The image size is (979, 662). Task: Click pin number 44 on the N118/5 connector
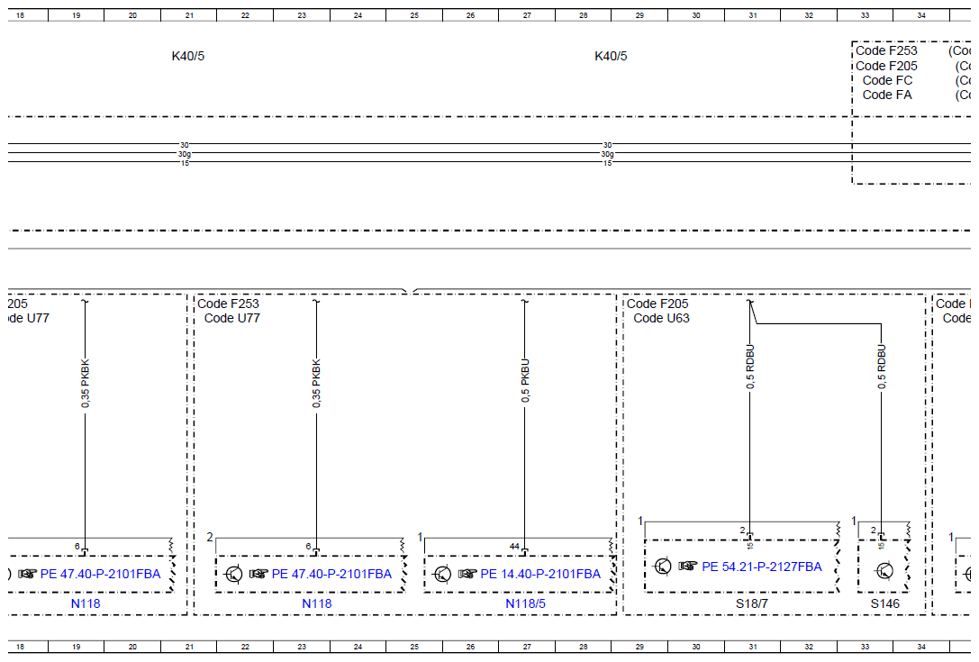coord(514,546)
